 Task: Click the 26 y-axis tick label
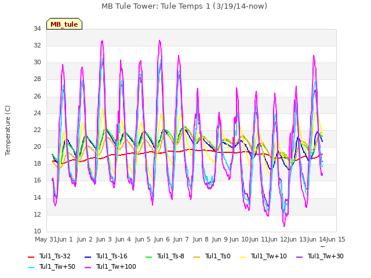[37, 96]
